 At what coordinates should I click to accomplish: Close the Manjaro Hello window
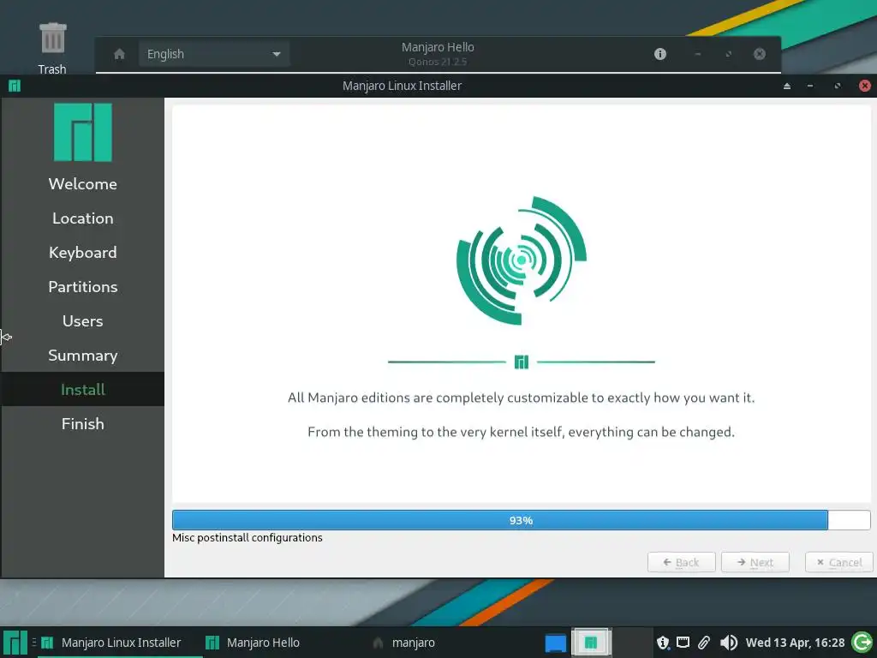point(760,54)
